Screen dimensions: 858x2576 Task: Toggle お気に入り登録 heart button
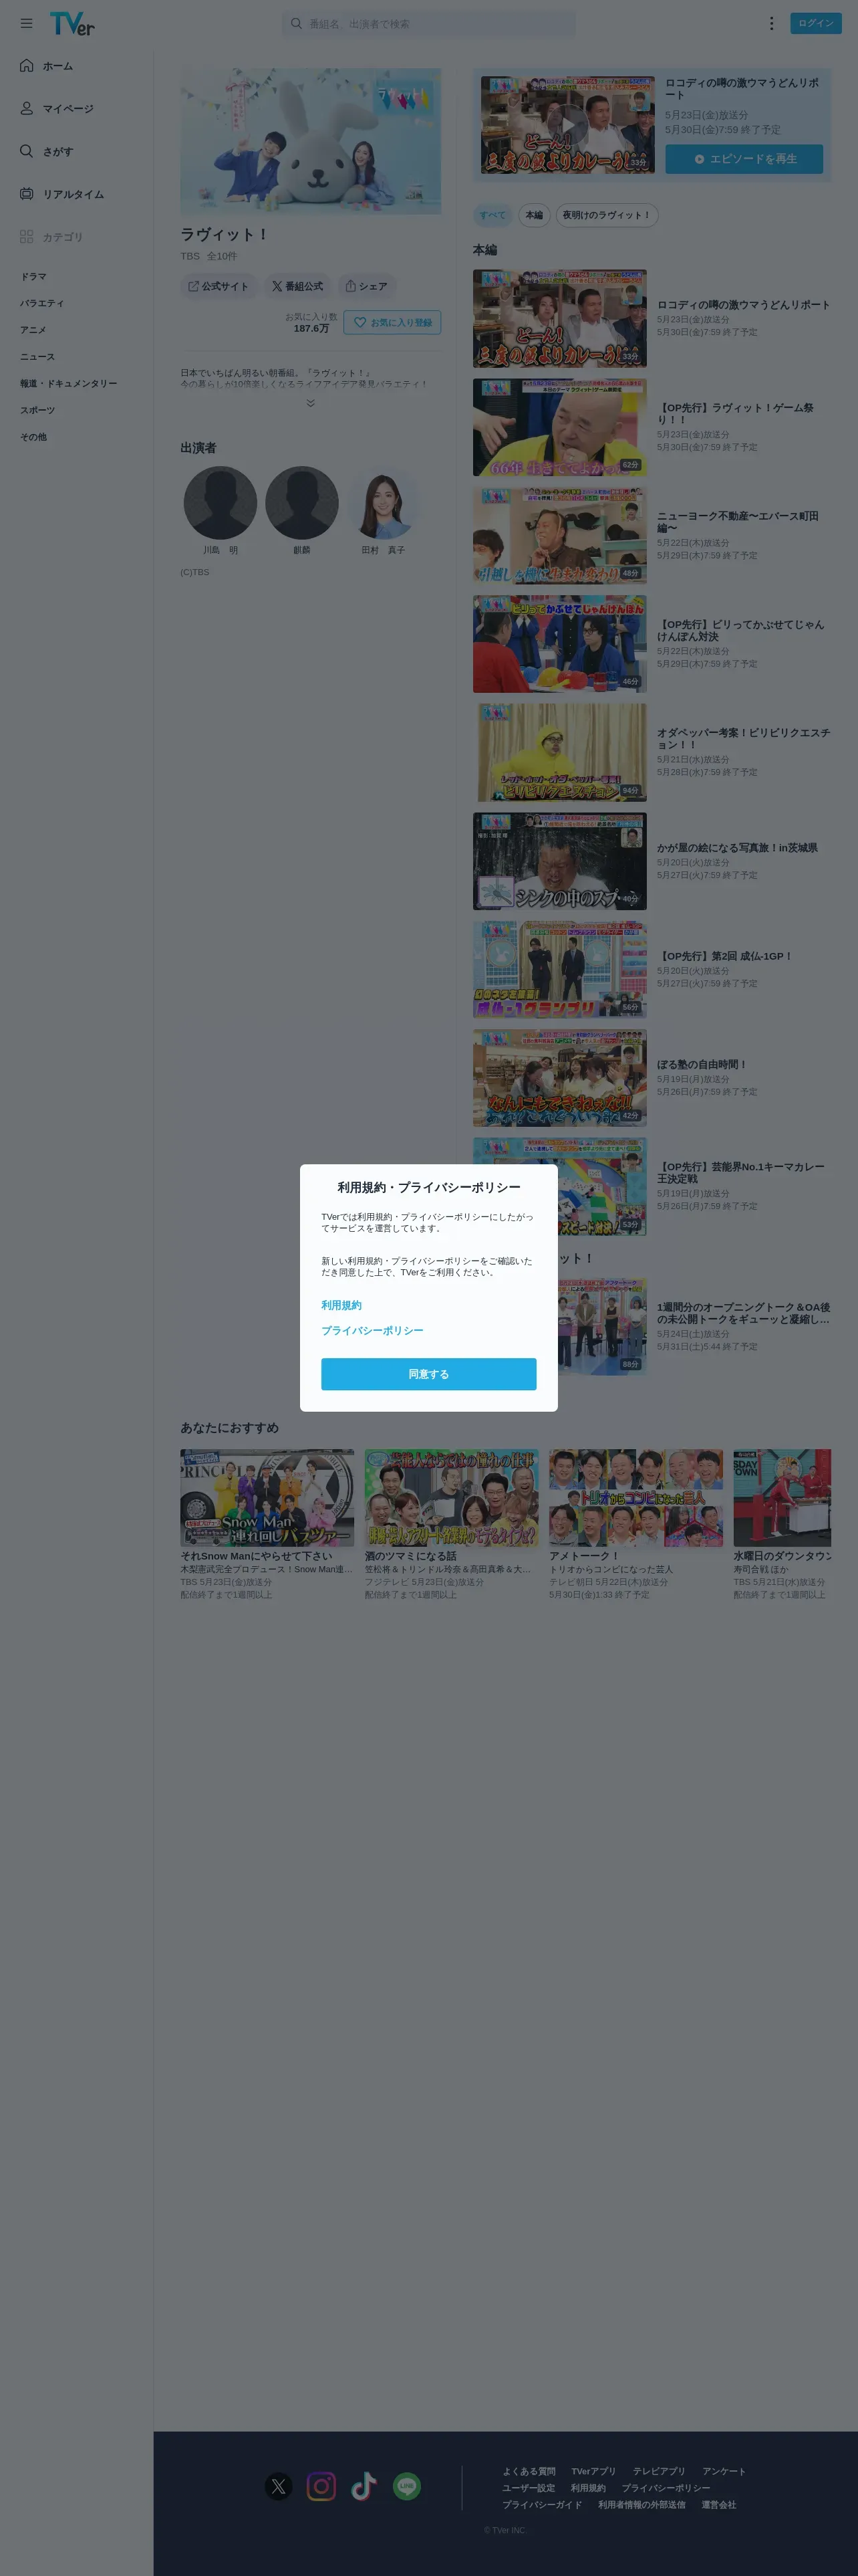(392, 323)
